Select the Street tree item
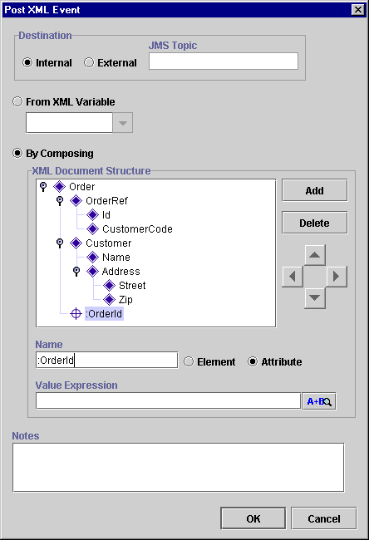 coord(132,286)
